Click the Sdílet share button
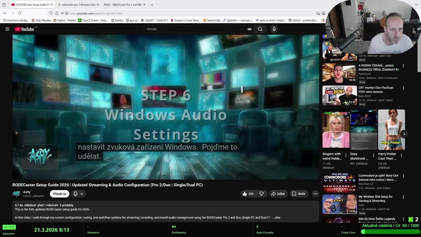This screenshot has height=237, width=421. coord(278,194)
